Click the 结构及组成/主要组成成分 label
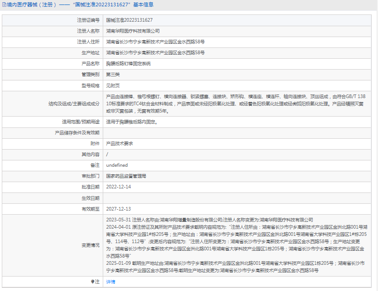 coord(74,104)
